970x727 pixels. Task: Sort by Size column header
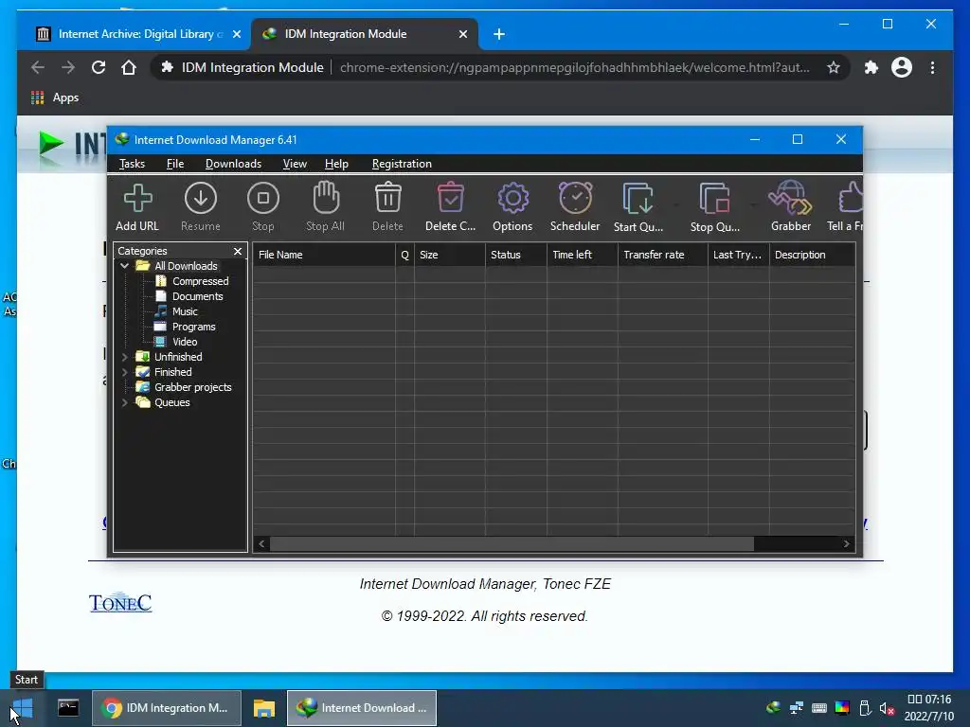click(x=449, y=255)
